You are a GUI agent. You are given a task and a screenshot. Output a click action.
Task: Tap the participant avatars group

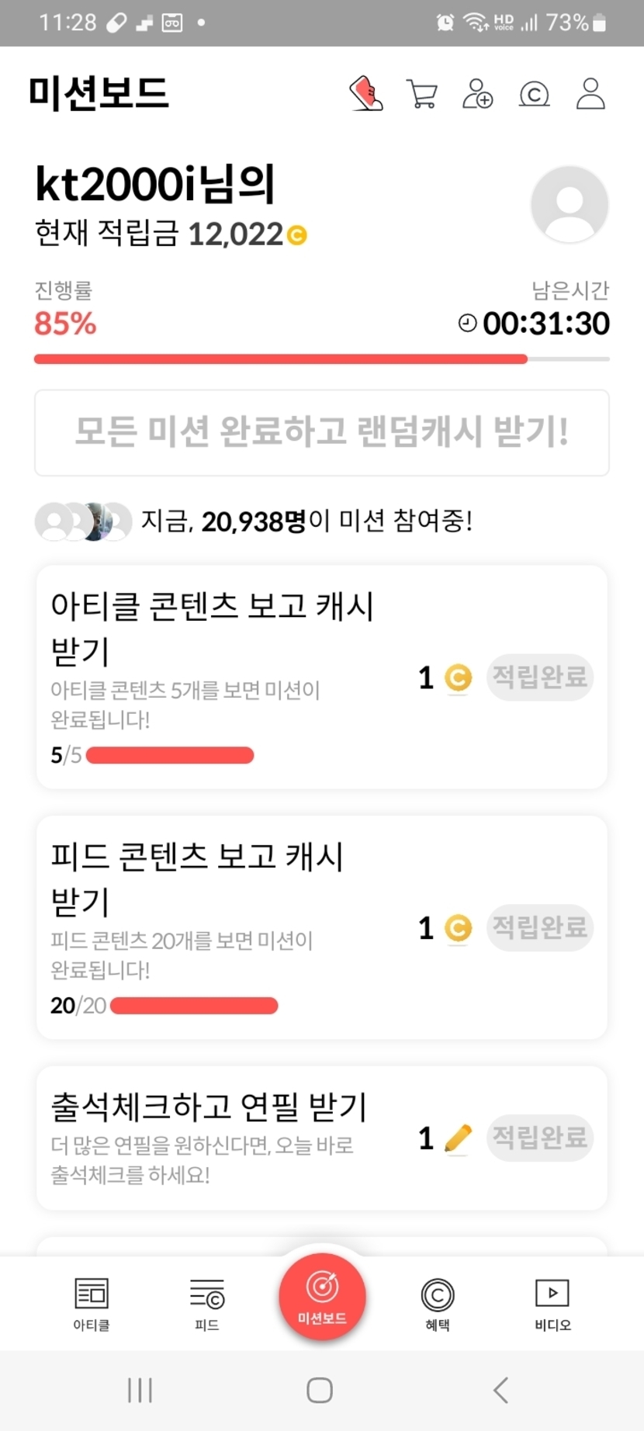click(x=83, y=521)
